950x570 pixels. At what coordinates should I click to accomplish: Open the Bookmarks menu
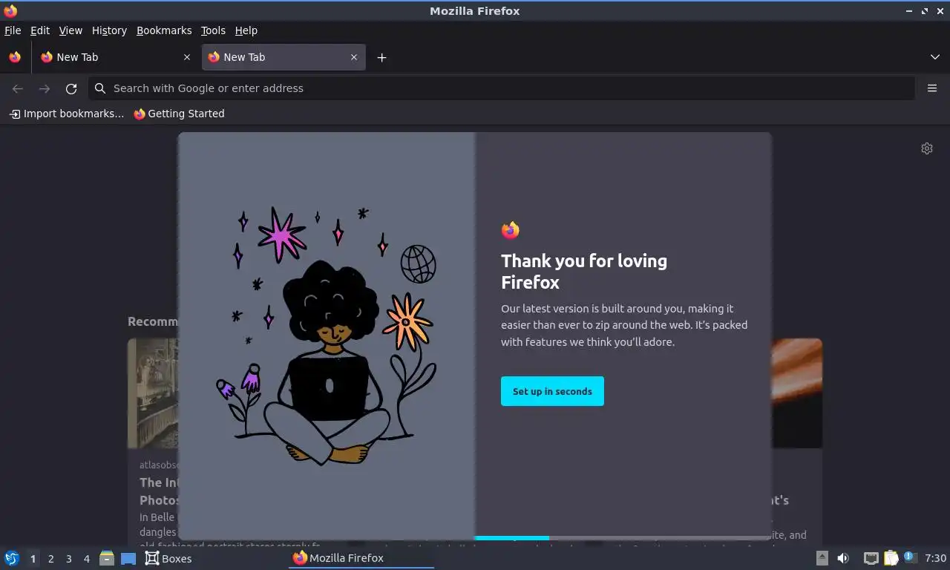(164, 30)
